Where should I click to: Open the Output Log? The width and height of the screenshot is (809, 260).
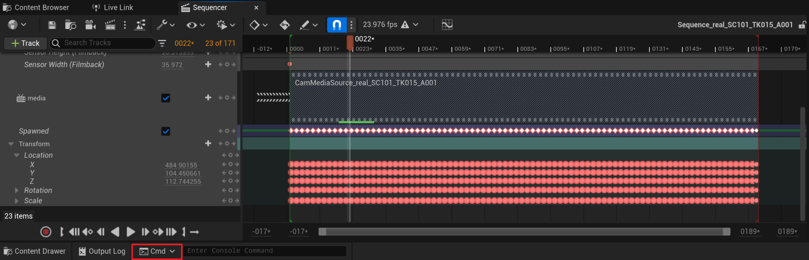[102, 251]
